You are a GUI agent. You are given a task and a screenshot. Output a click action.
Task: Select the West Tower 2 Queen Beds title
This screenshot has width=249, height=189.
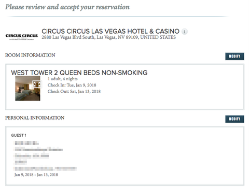pos(79,72)
